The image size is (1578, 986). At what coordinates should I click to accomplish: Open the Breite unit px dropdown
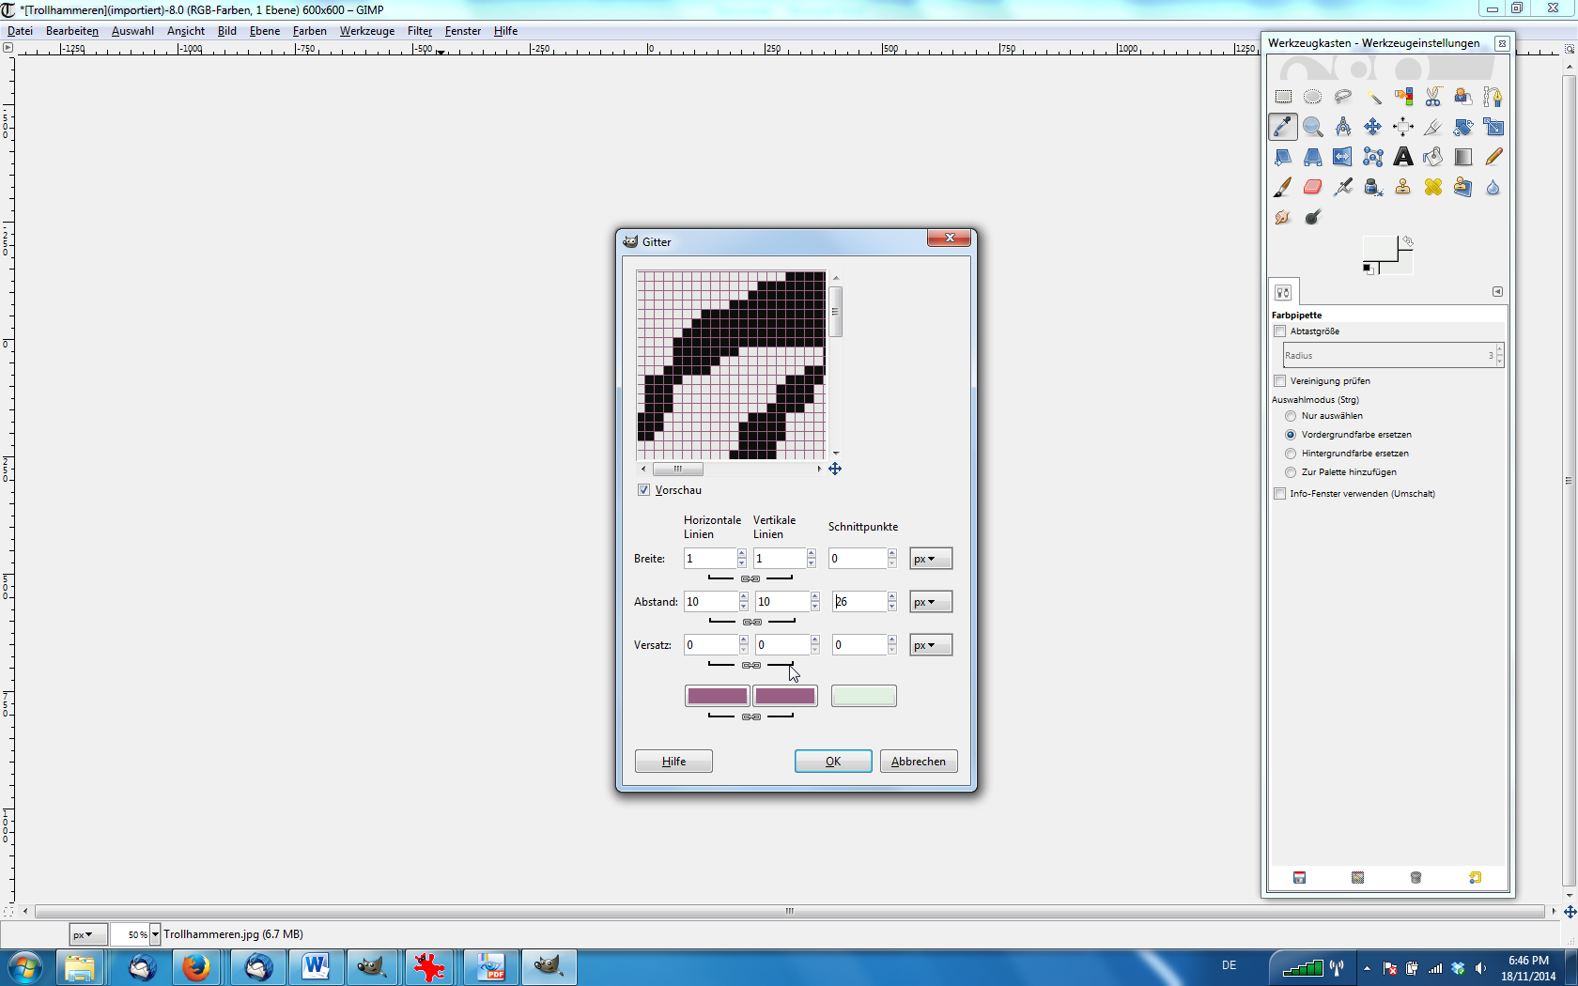(x=930, y=559)
